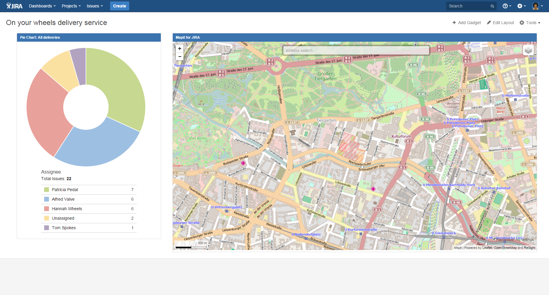Click Edit Layout
This screenshot has width=549, height=295.
(500, 23)
